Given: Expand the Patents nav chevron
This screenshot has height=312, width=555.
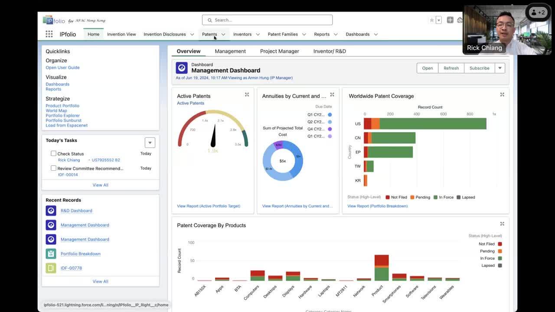Looking at the screenshot, I should click(x=223, y=34).
